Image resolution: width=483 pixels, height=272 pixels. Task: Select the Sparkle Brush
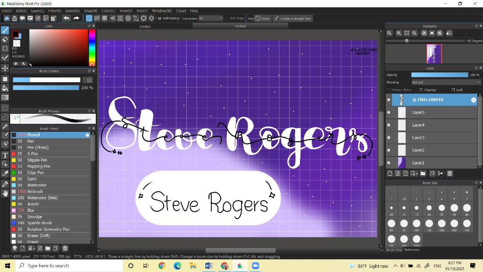point(51,223)
